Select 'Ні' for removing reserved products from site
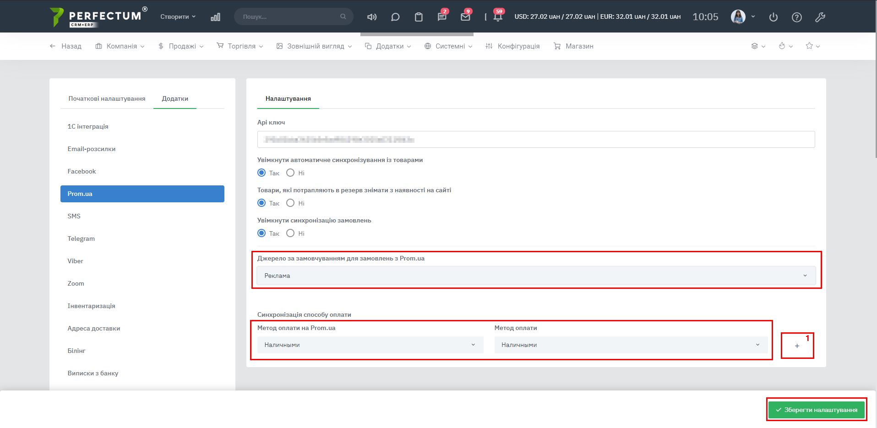This screenshot has width=877, height=428. click(290, 203)
